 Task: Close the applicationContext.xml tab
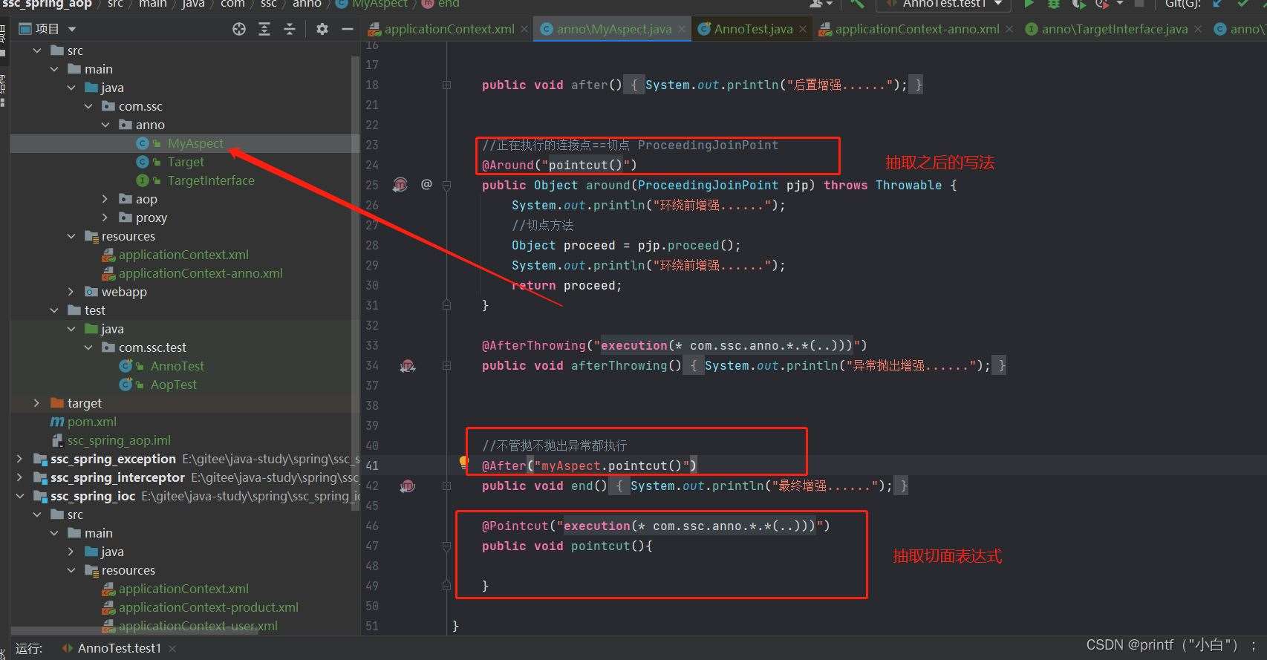point(524,29)
